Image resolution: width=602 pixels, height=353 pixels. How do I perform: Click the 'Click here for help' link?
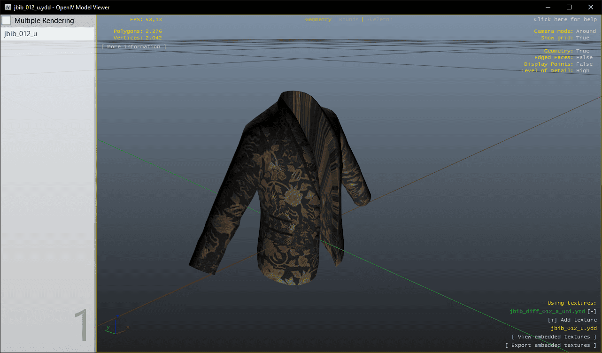pyautogui.click(x=565, y=20)
